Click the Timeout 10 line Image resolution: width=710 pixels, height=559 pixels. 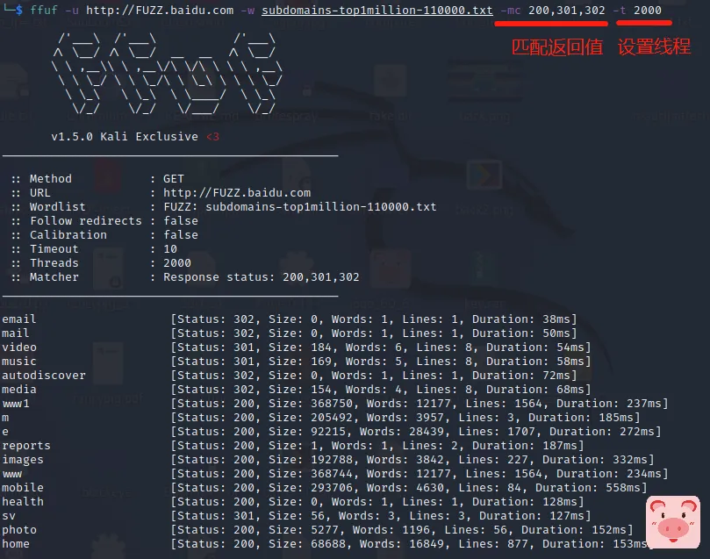click(94, 249)
